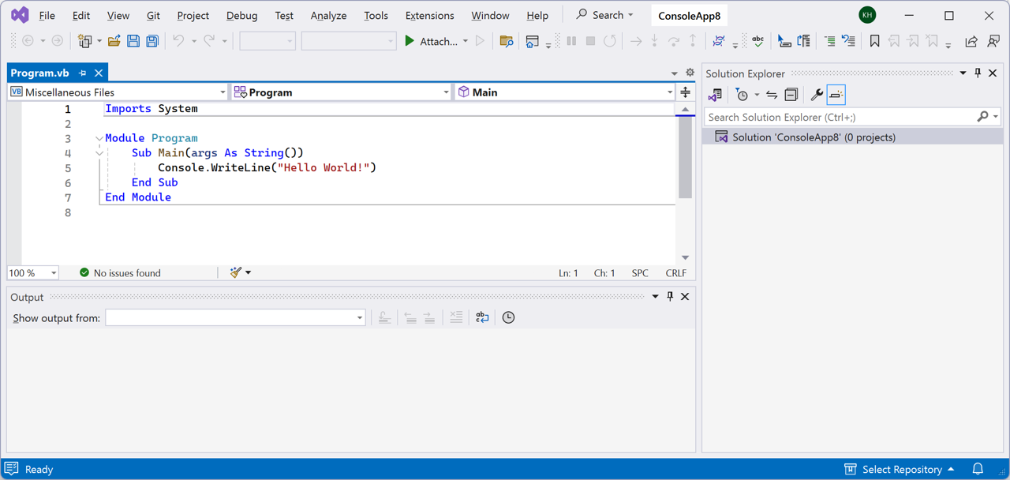Click the Comment out selected lines icon

pos(830,41)
